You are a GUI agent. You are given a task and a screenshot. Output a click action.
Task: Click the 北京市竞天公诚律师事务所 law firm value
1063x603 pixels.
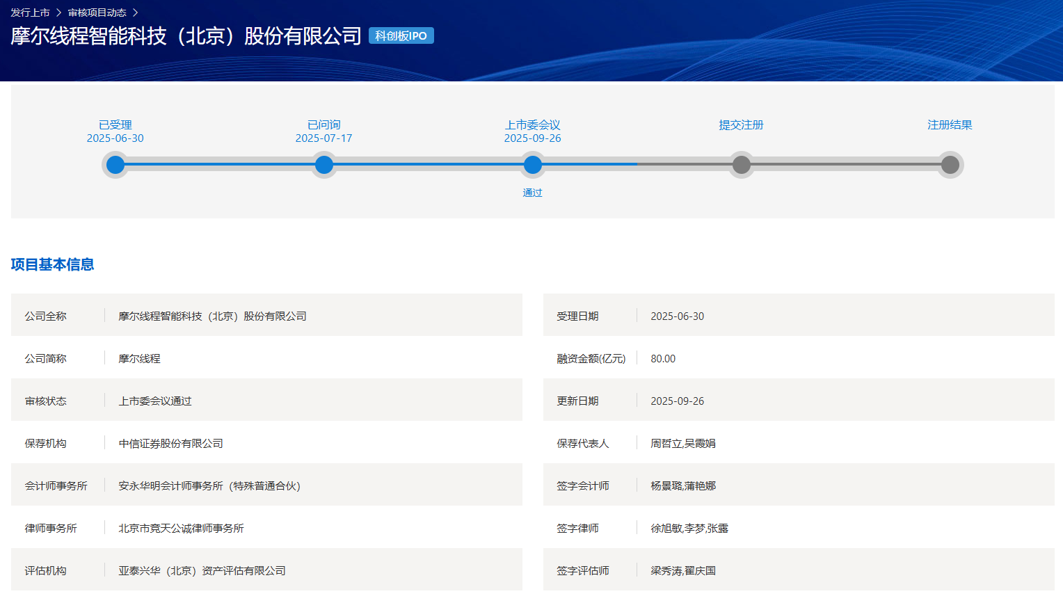182,528
